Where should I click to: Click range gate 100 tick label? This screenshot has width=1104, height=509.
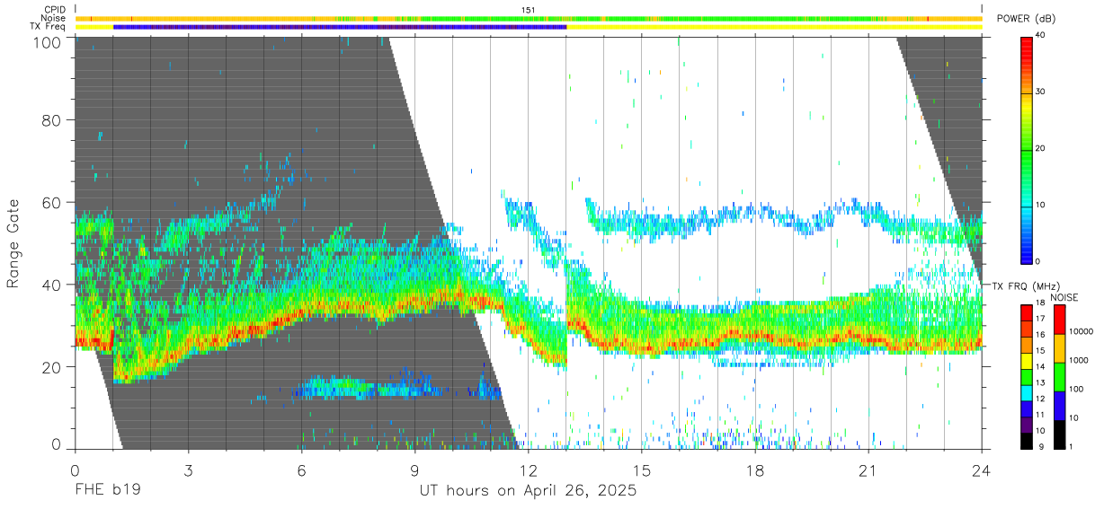tap(47, 41)
